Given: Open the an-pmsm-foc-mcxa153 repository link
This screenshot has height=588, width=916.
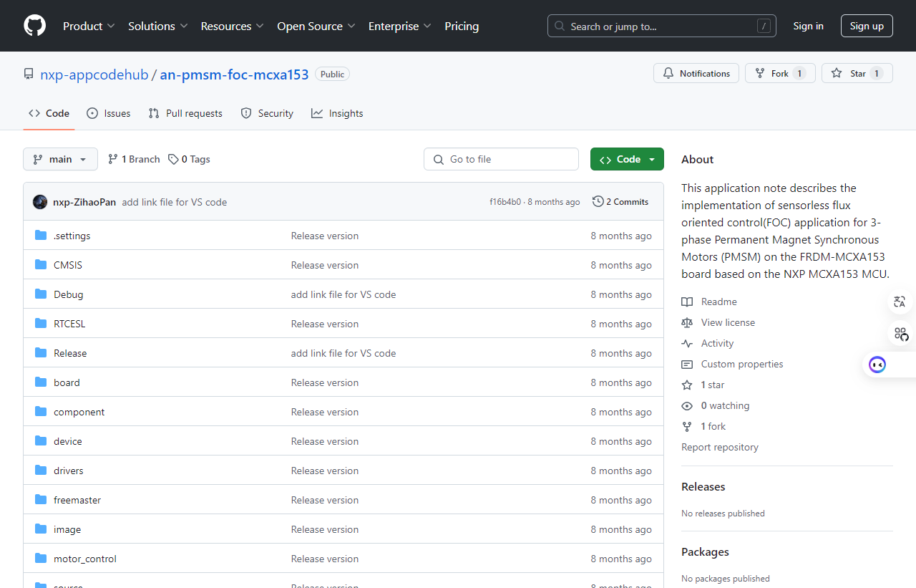Looking at the screenshot, I should 234,74.
